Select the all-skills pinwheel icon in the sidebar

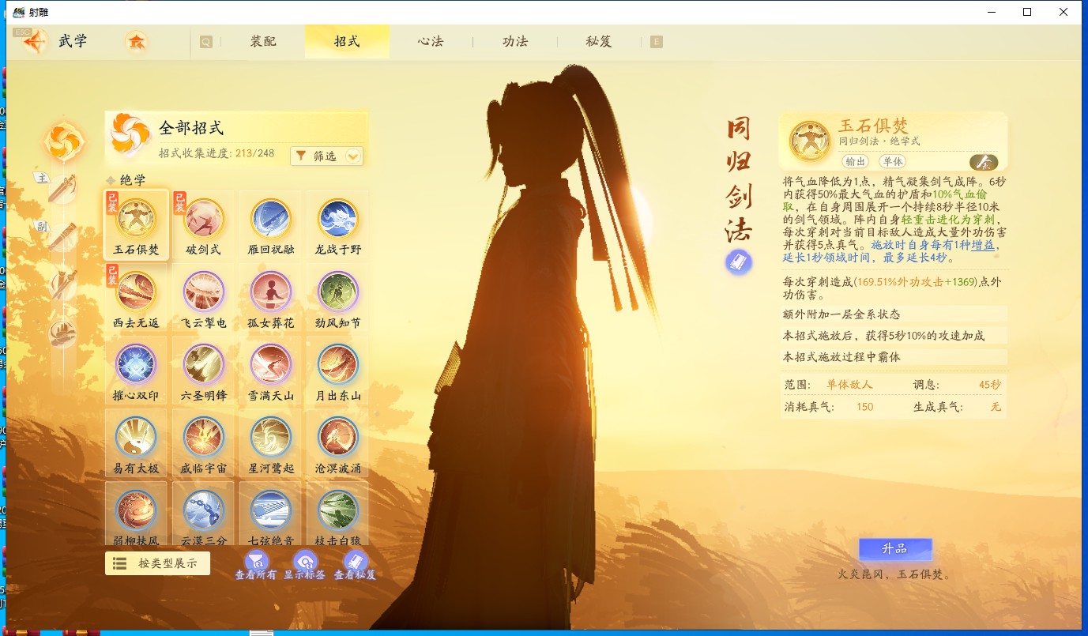[x=63, y=141]
